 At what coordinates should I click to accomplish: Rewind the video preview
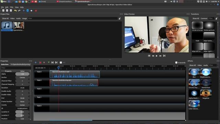tap(153, 56)
